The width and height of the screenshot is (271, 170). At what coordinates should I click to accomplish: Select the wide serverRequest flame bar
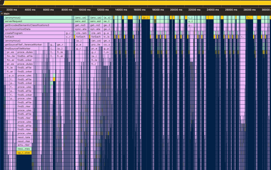(x=36, y=22)
